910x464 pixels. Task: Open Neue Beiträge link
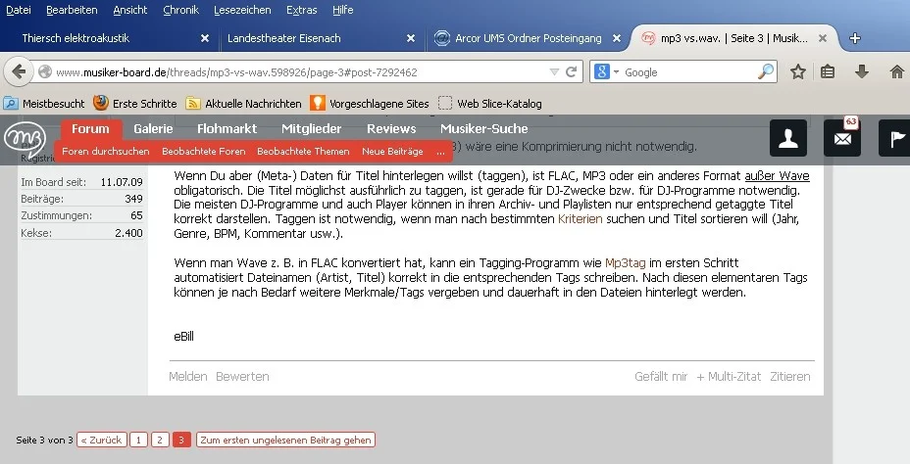tap(392, 151)
